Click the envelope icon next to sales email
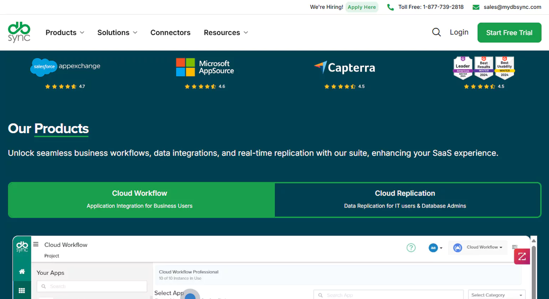The width and height of the screenshot is (549, 299). coord(476,7)
